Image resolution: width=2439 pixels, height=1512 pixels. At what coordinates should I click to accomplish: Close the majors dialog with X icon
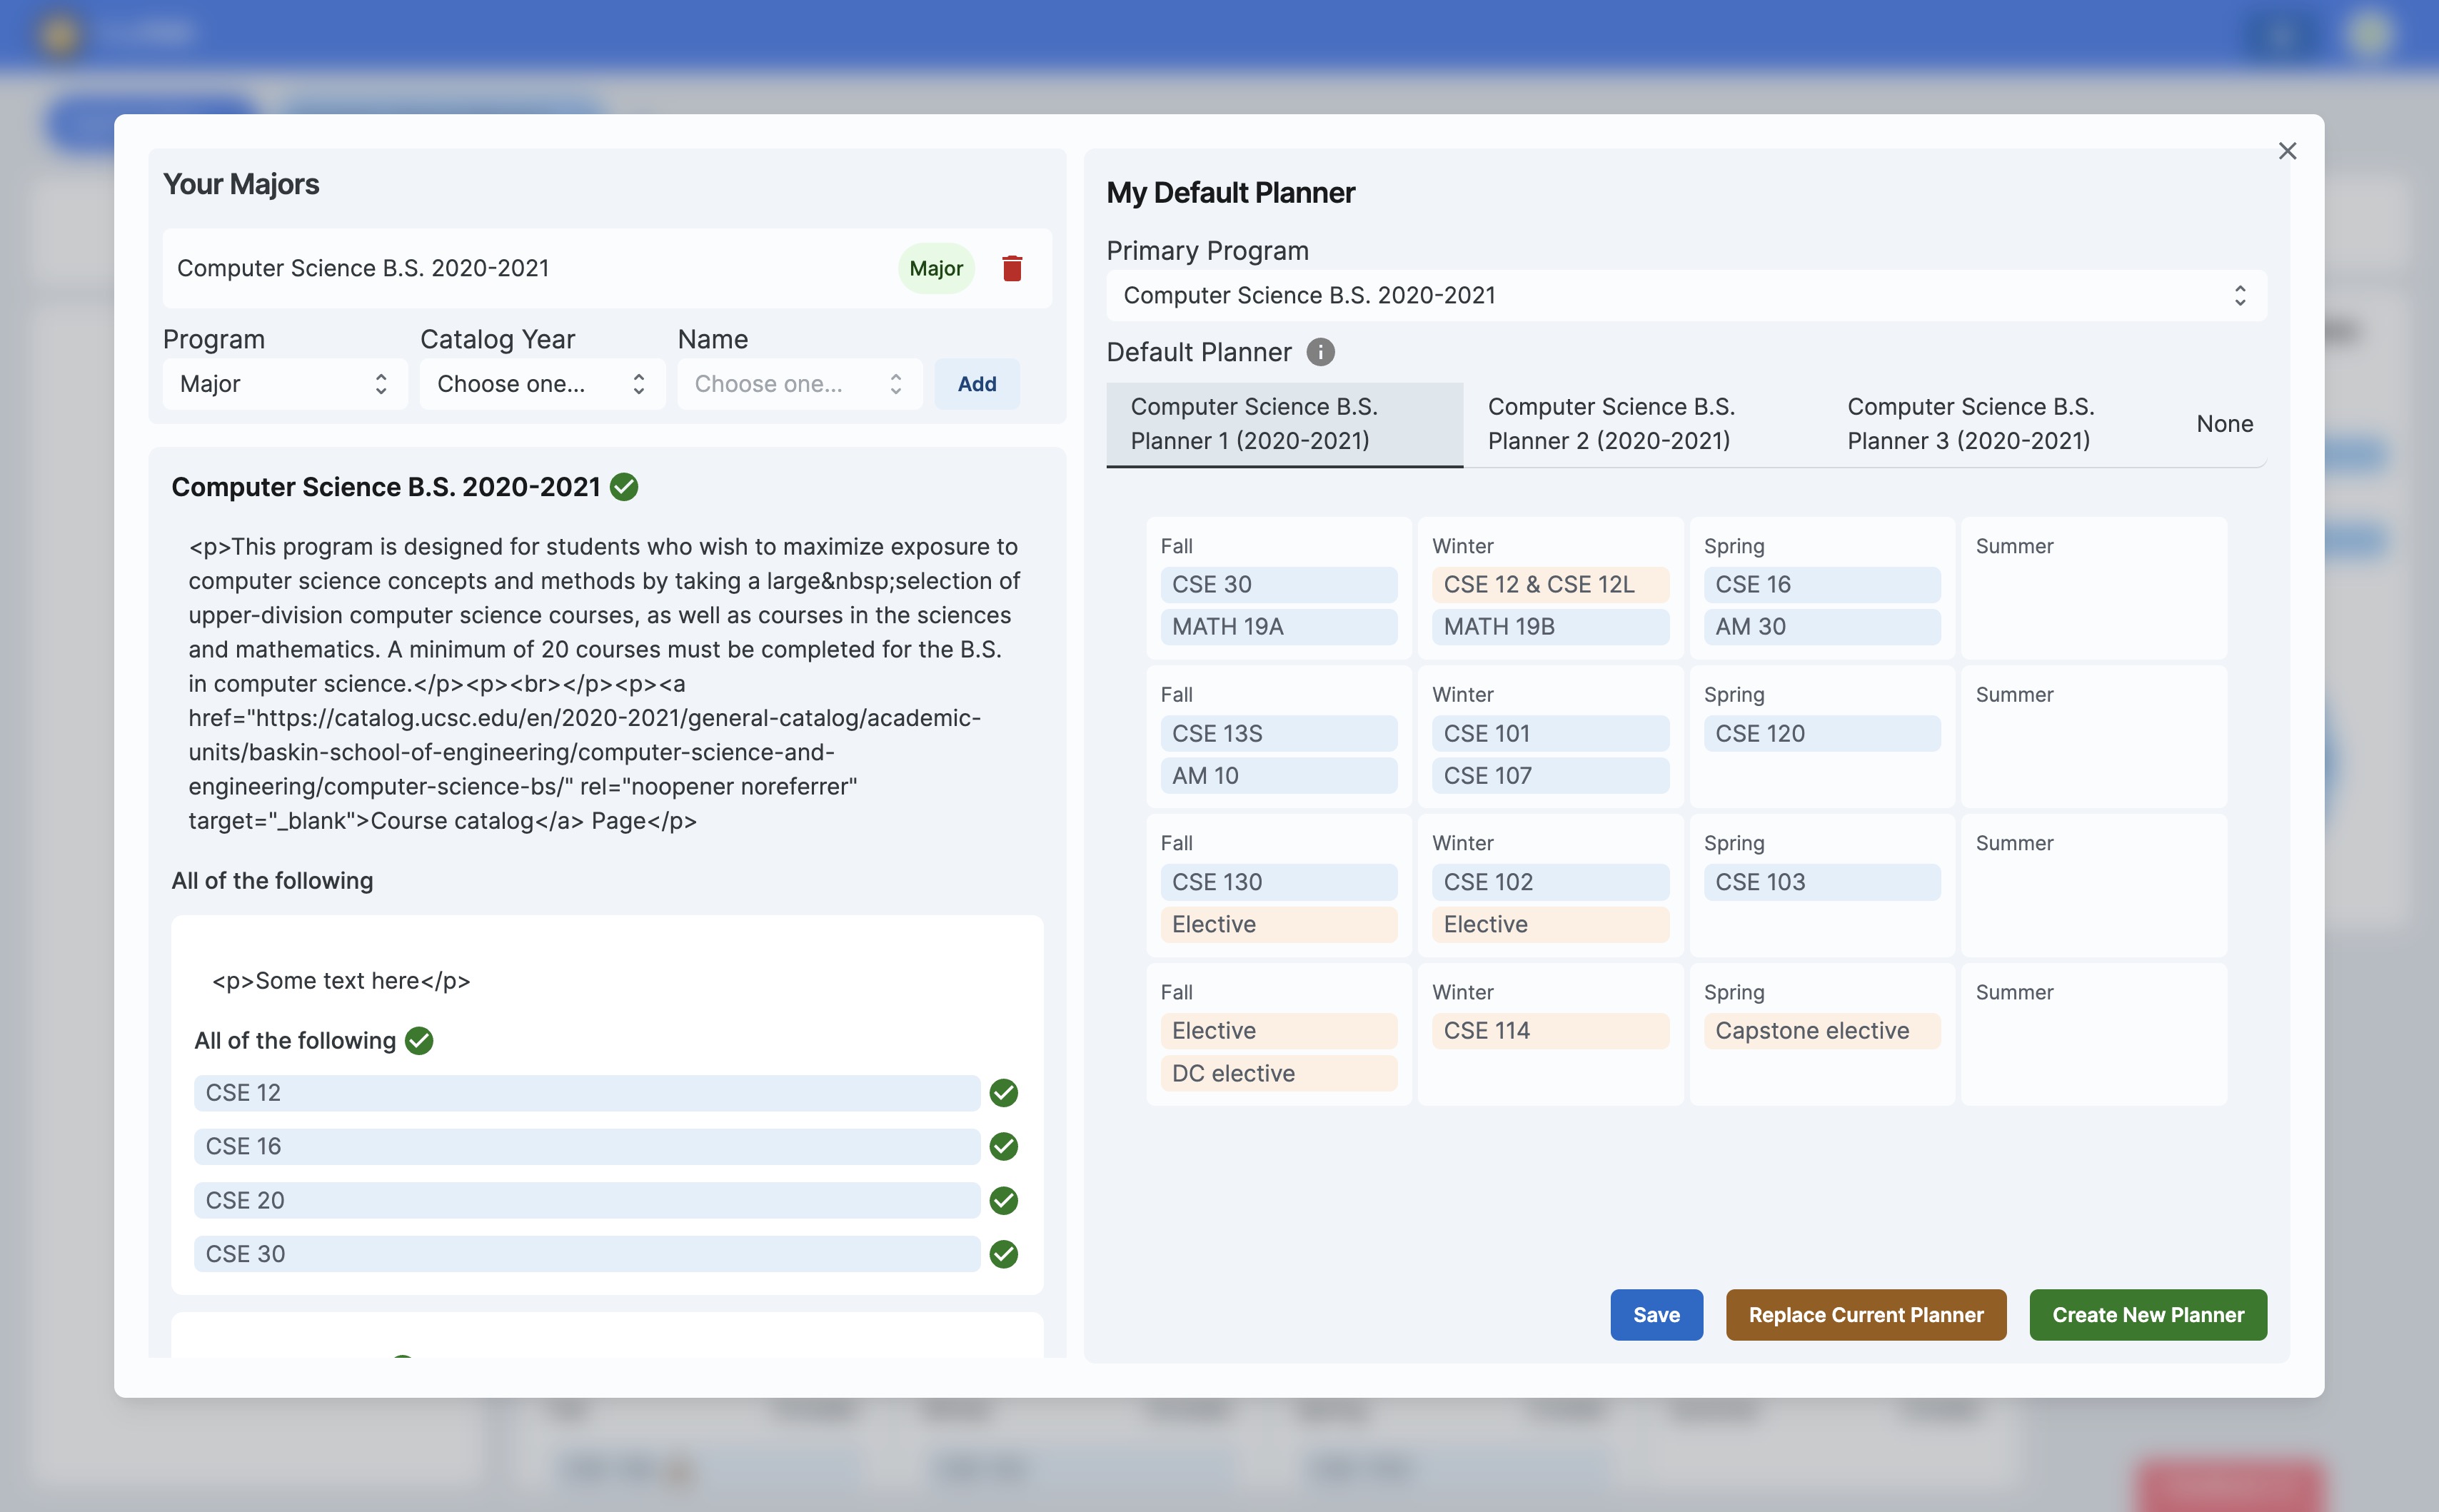pyautogui.click(x=2286, y=151)
